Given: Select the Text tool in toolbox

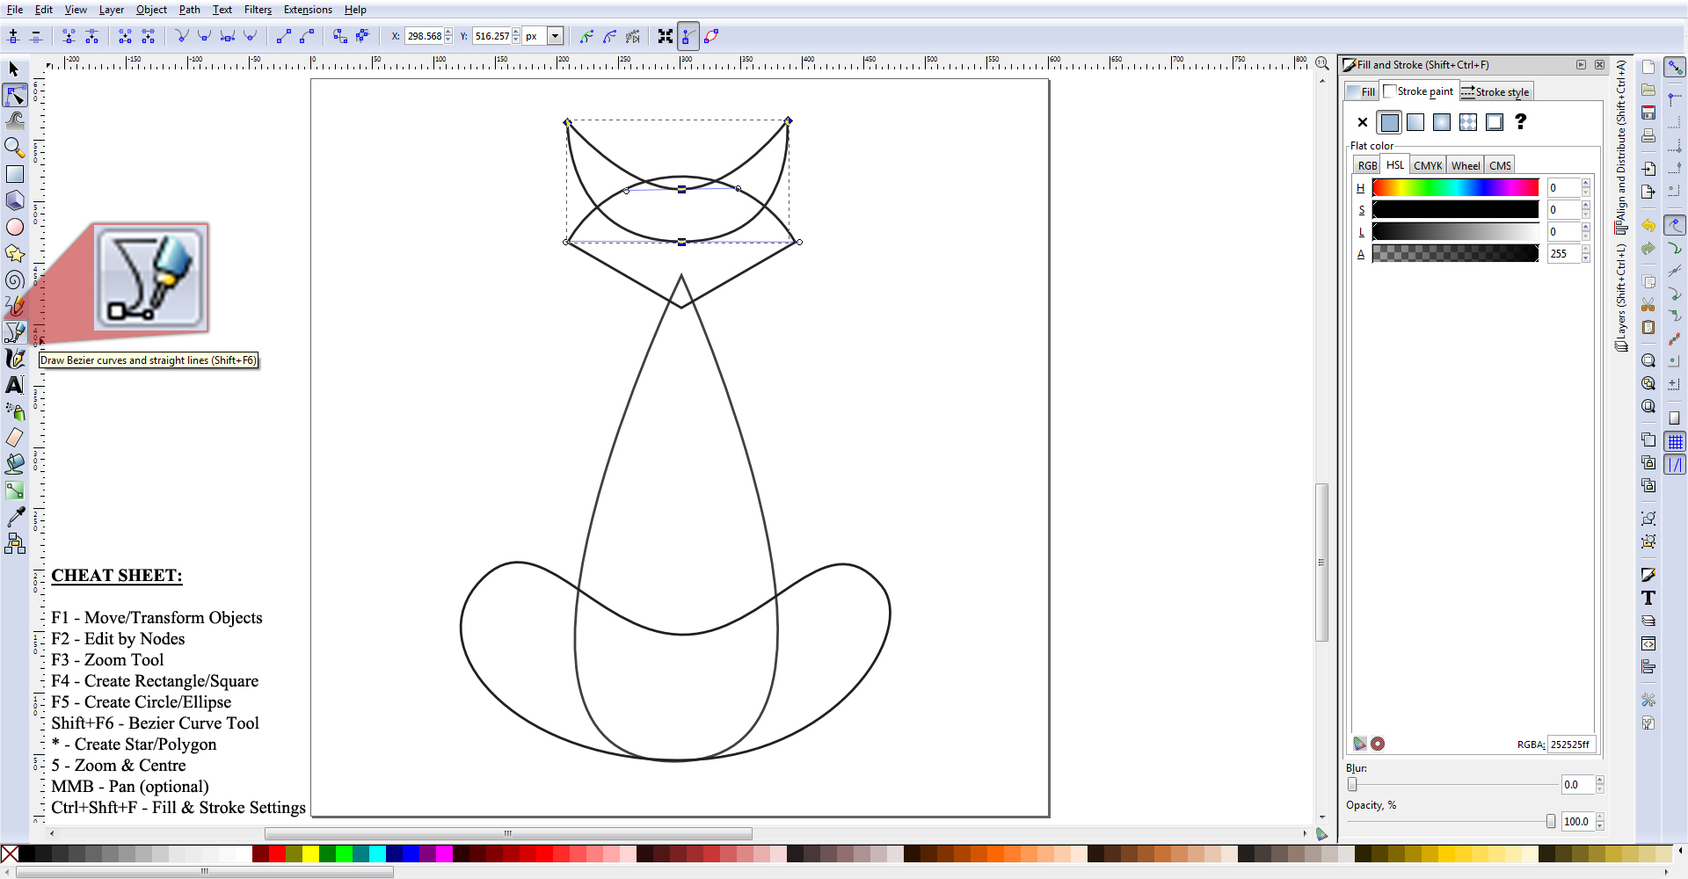Looking at the screenshot, I should coord(15,385).
